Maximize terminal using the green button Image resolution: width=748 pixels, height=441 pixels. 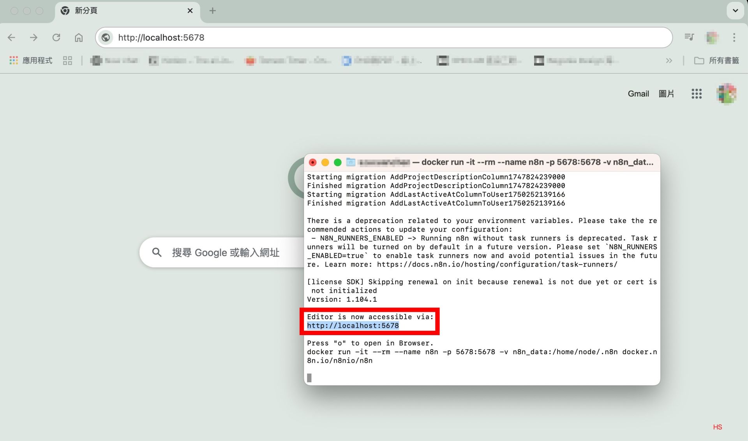(x=338, y=162)
